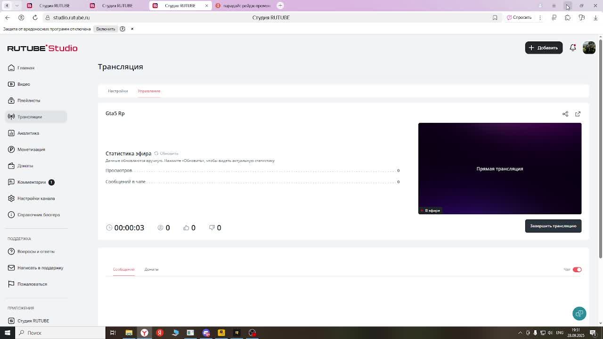This screenshot has height=339, width=603.
Task: Bookmark this page in address bar
Action: click(495, 17)
